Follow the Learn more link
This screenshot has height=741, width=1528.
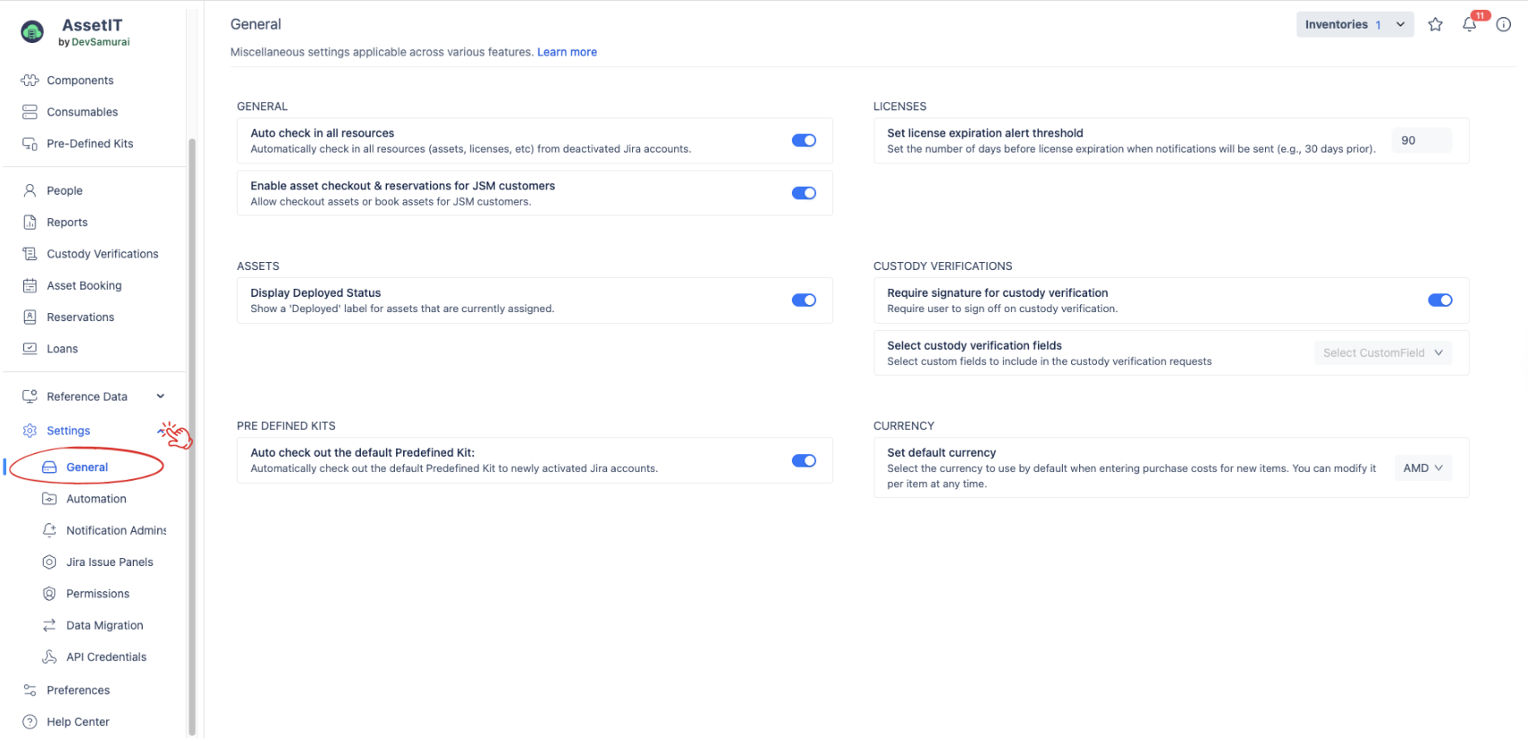566,52
